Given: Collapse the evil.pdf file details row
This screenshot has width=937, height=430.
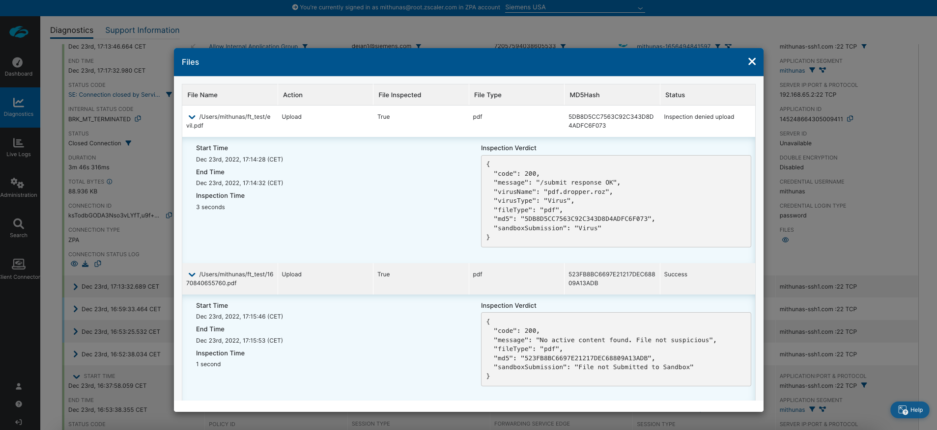Looking at the screenshot, I should pos(192,117).
